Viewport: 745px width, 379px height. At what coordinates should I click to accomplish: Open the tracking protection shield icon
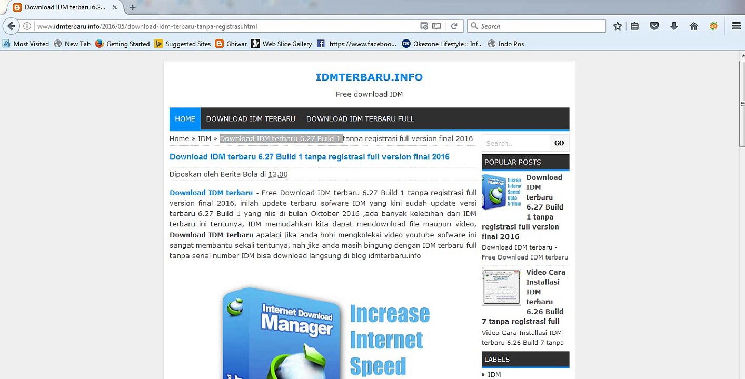point(424,26)
